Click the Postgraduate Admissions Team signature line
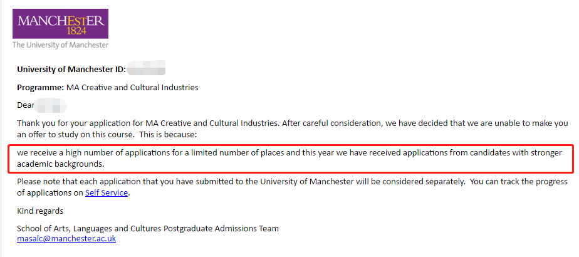The width and height of the screenshot is (579, 257). click(x=148, y=228)
